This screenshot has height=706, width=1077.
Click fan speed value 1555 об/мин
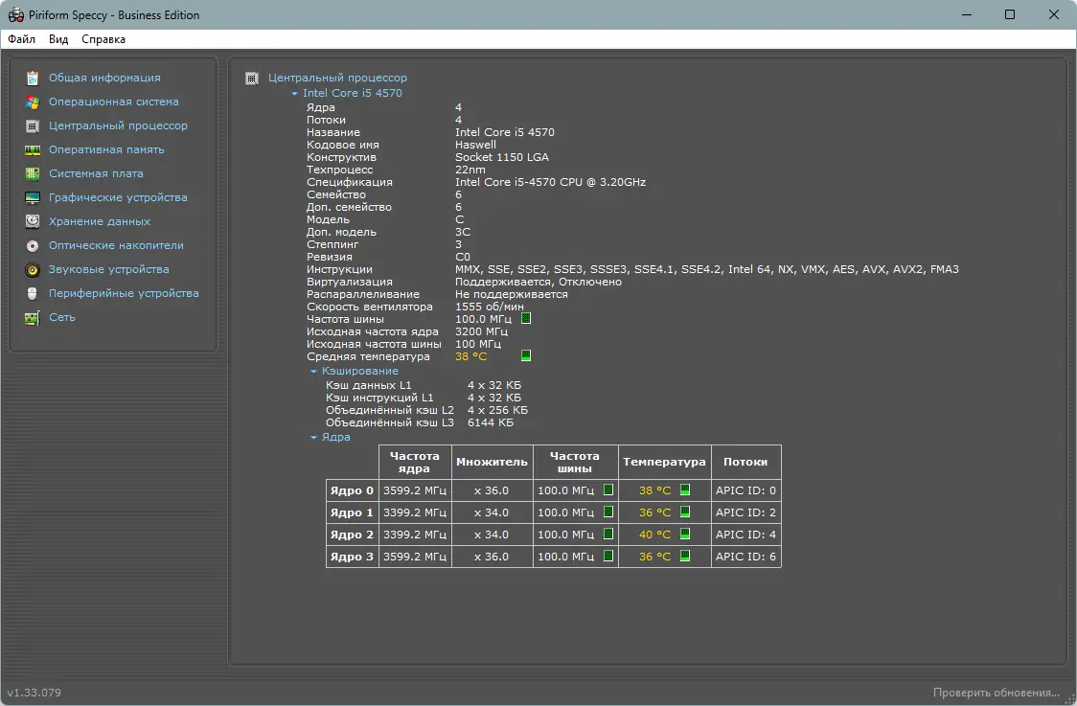click(489, 307)
